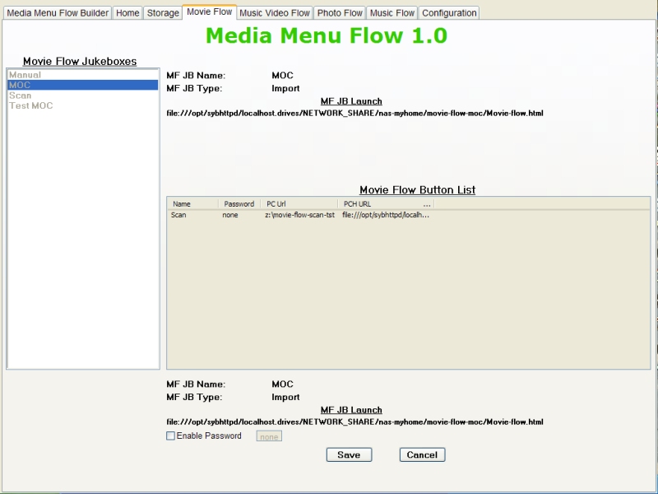Open the Configuration tab
This screenshot has width=658, height=494.
(x=449, y=13)
